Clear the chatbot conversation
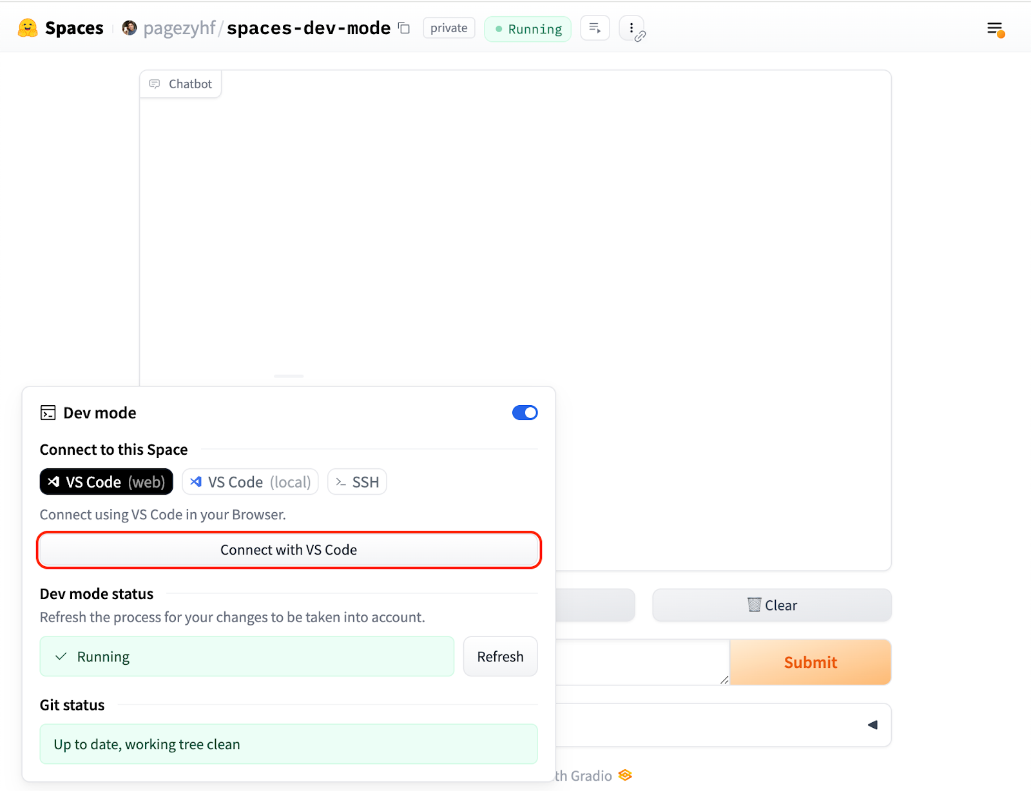Image resolution: width=1031 pixels, height=791 pixels. point(772,605)
